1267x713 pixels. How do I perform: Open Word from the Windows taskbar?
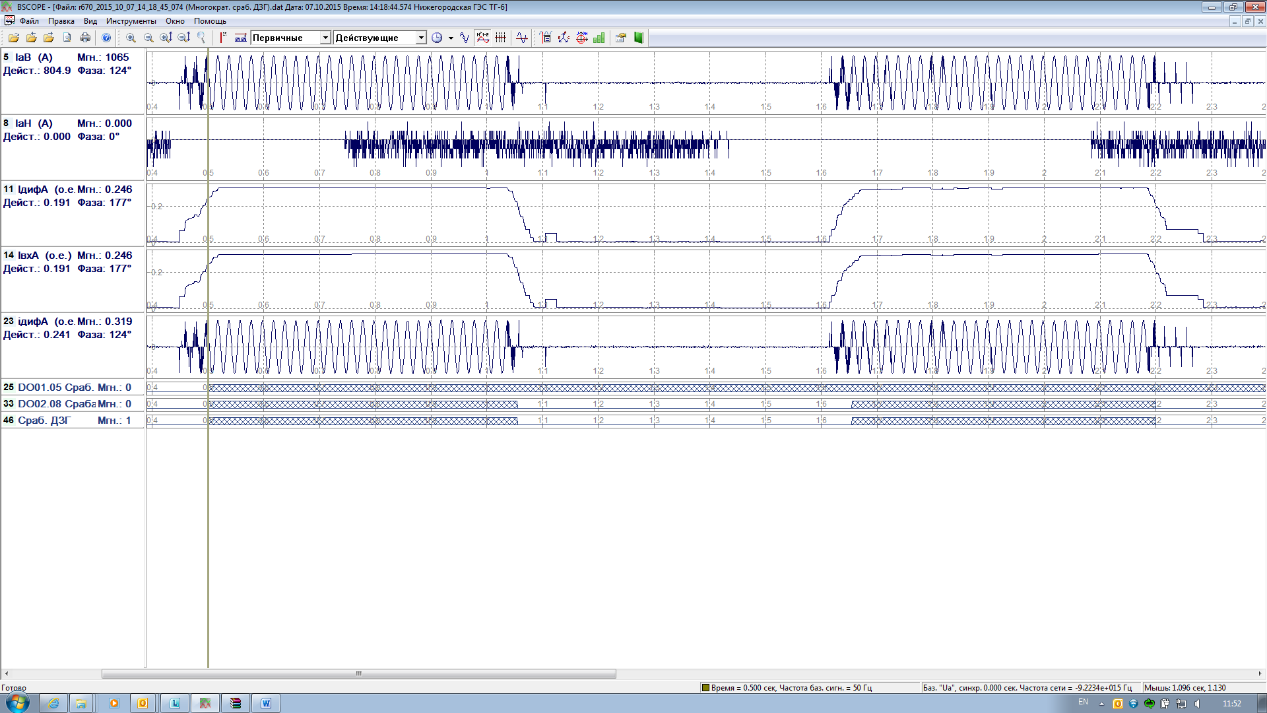coord(266,703)
